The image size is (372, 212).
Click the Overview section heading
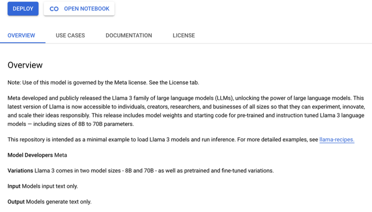tap(25, 65)
